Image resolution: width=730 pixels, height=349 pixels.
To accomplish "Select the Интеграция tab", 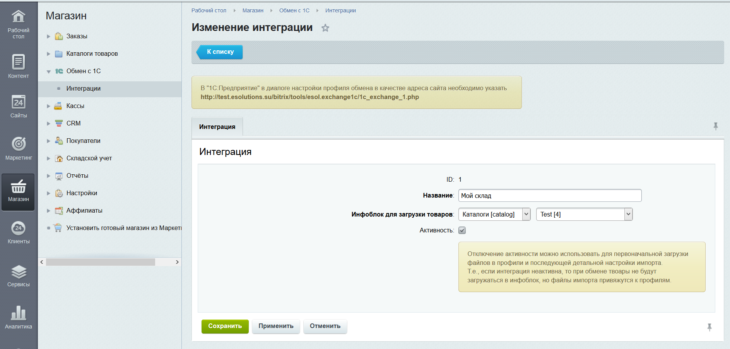I will (217, 127).
